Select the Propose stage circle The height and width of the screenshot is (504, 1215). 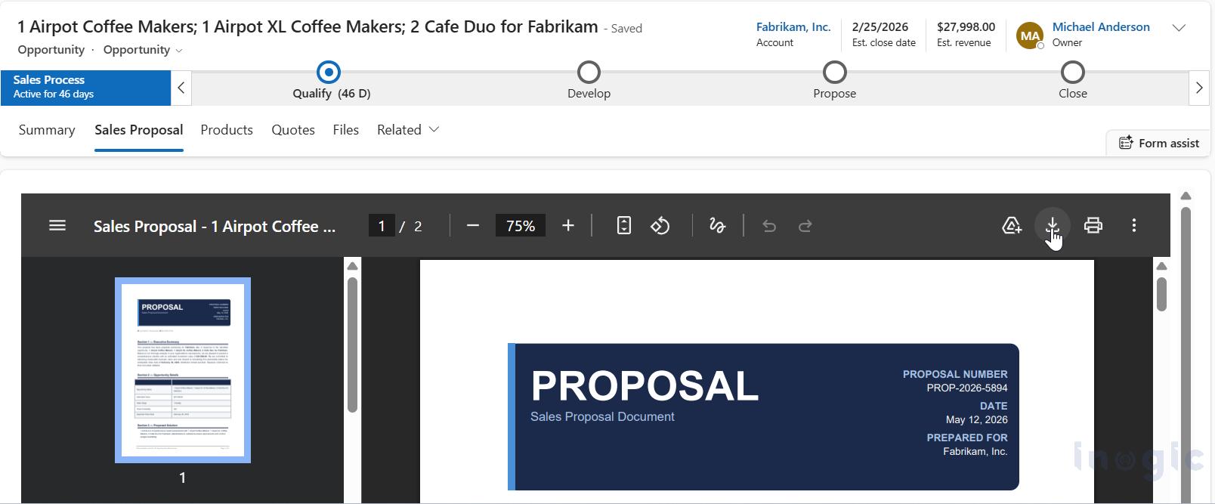(834, 73)
